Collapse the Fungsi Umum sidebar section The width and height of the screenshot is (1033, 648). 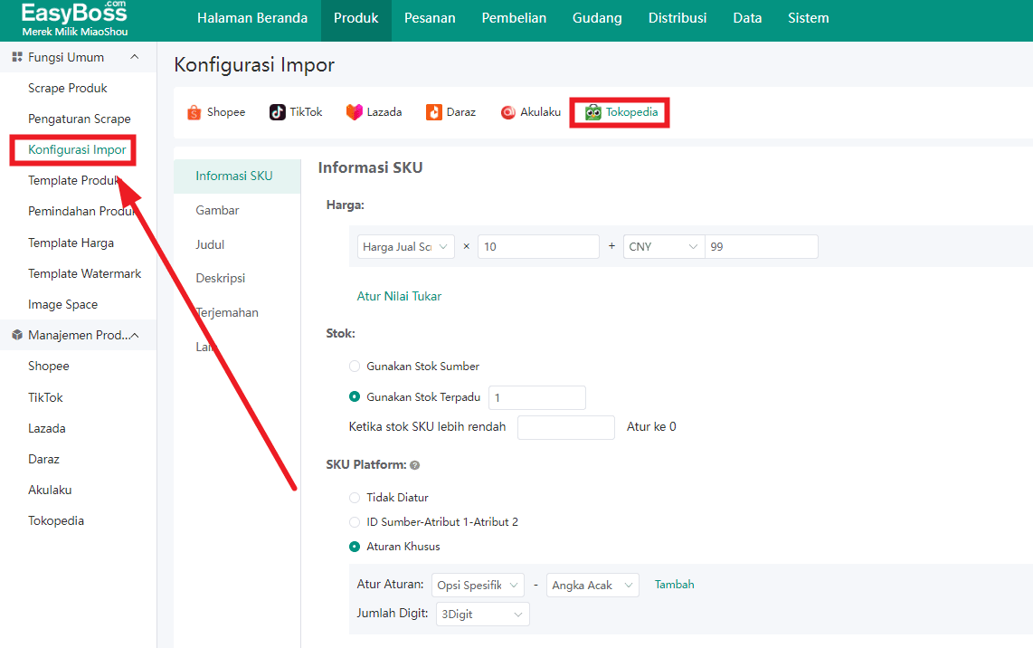(x=135, y=57)
